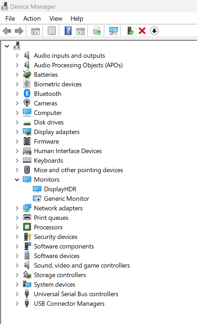Select the Storage controllers label
Image resolution: width=197 pixels, height=324 pixels.
point(60,275)
